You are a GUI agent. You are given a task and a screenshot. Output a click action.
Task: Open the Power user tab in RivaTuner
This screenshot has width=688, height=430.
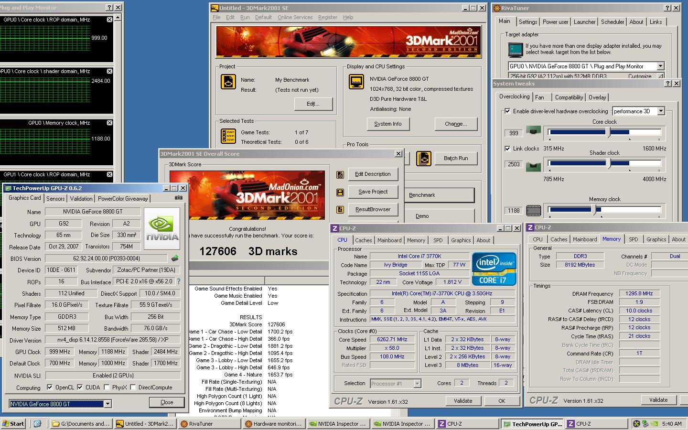(x=555, y=22)
